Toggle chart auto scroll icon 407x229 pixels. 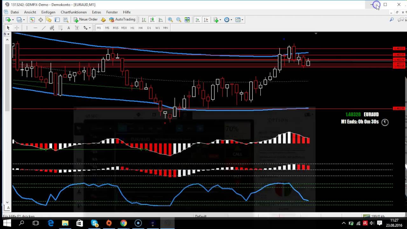point(197,20)
